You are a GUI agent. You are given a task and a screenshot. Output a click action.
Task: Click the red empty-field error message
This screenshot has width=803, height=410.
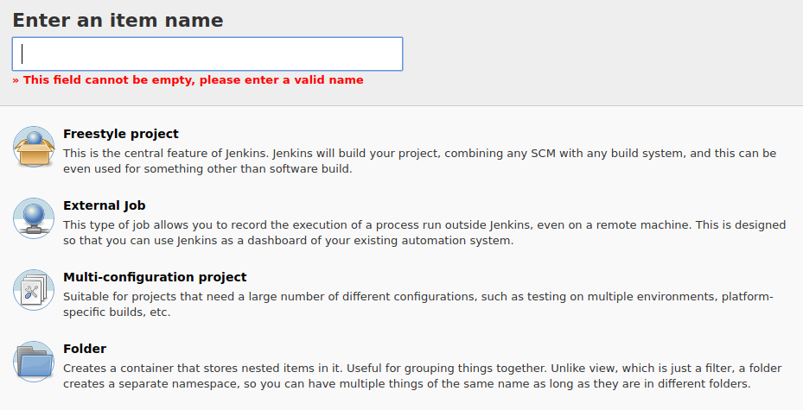coord(188,79)
